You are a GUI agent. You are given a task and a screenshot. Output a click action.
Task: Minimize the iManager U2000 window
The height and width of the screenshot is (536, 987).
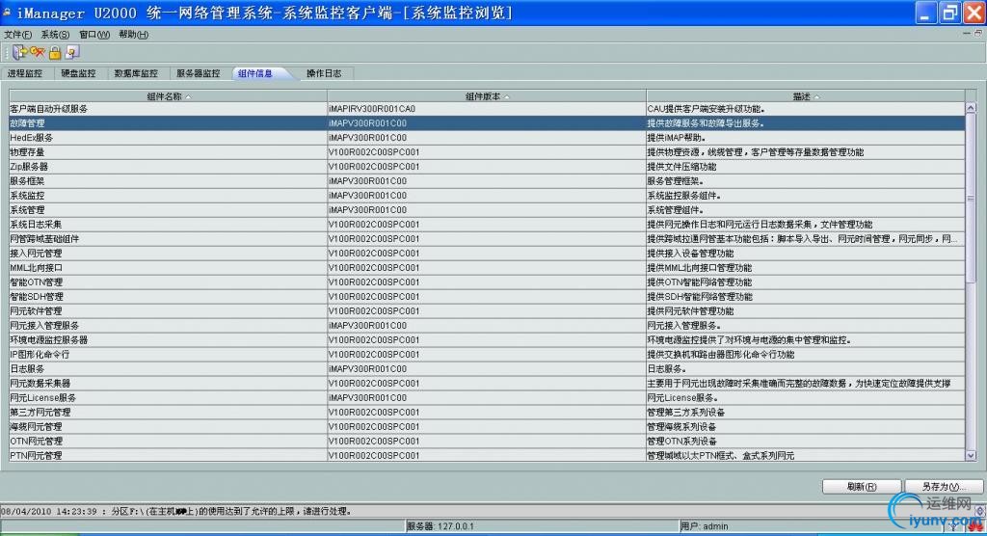[924, 13]
